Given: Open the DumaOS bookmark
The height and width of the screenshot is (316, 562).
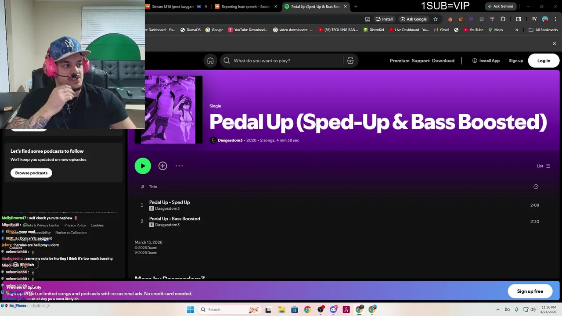Looking at the screenshot, I should point(191,30).
